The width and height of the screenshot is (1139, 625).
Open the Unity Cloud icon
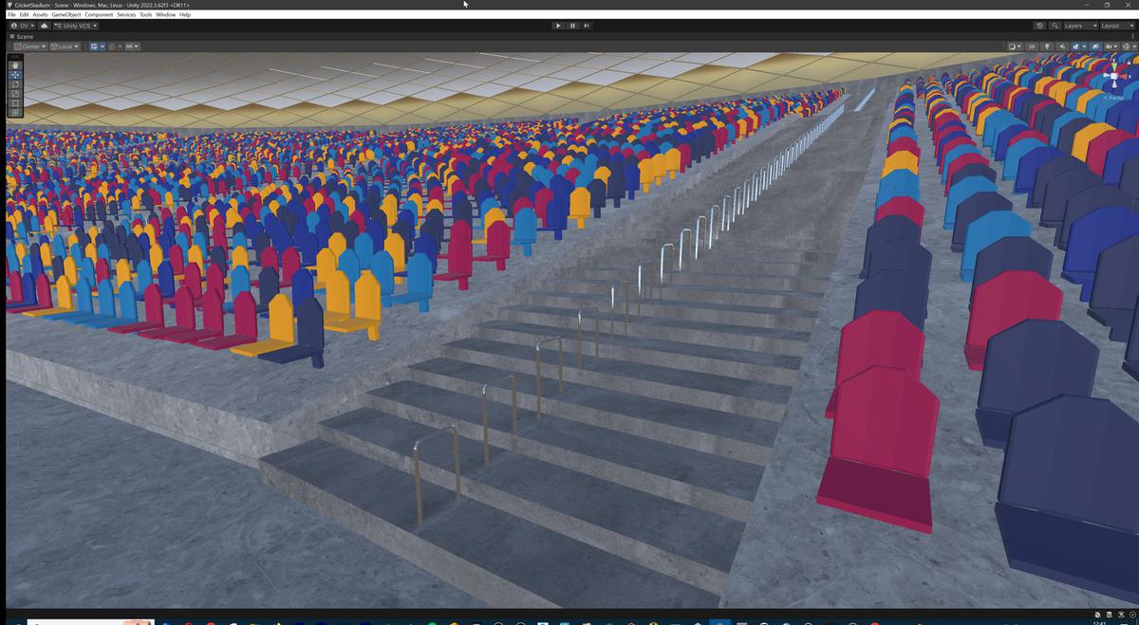pos(44,26)
